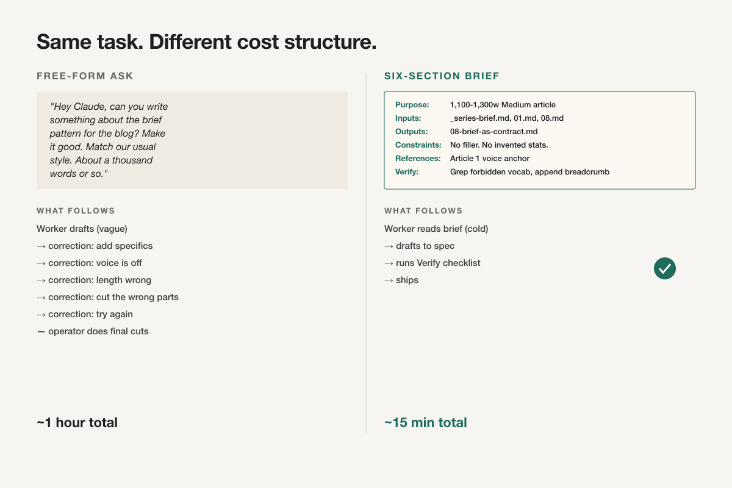Click the arrow before "runs Verify checklist"
Viewport: 732px width, 488px height.
(x=389, y=263)
